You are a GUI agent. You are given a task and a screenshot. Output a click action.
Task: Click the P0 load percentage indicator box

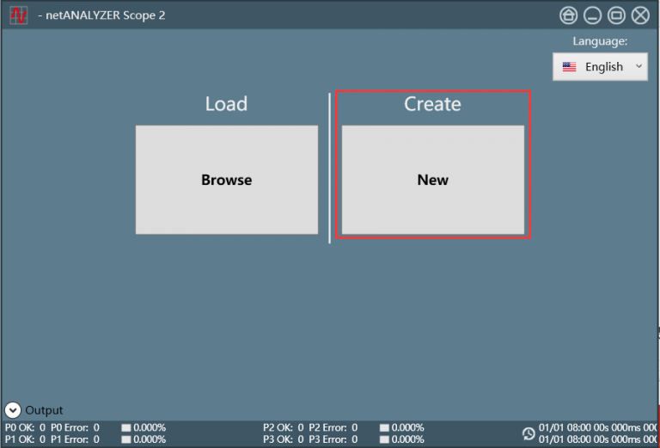click(126, 427)
